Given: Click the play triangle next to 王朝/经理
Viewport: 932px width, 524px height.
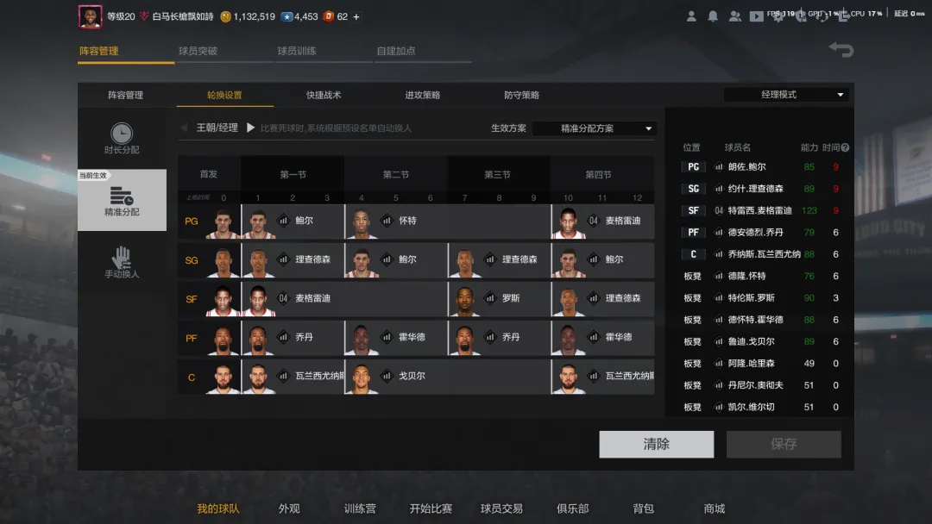Looking at the screenshot, I should point(250,128).
